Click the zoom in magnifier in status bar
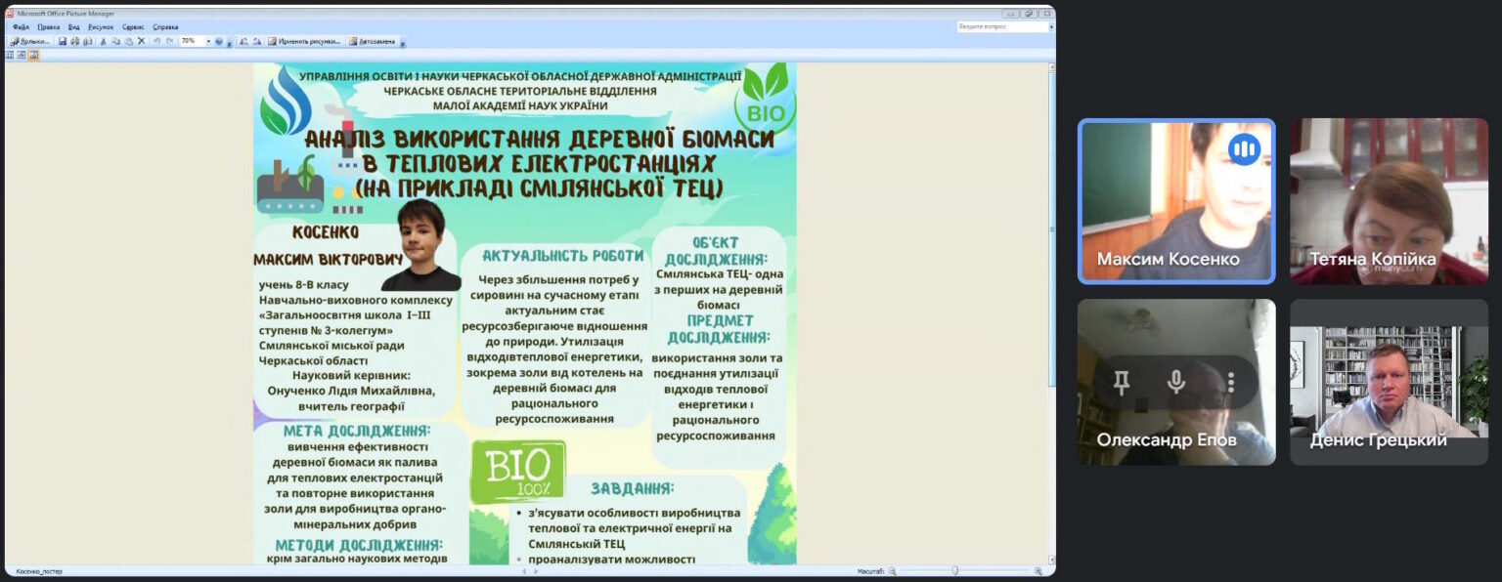 point(1038,571)
